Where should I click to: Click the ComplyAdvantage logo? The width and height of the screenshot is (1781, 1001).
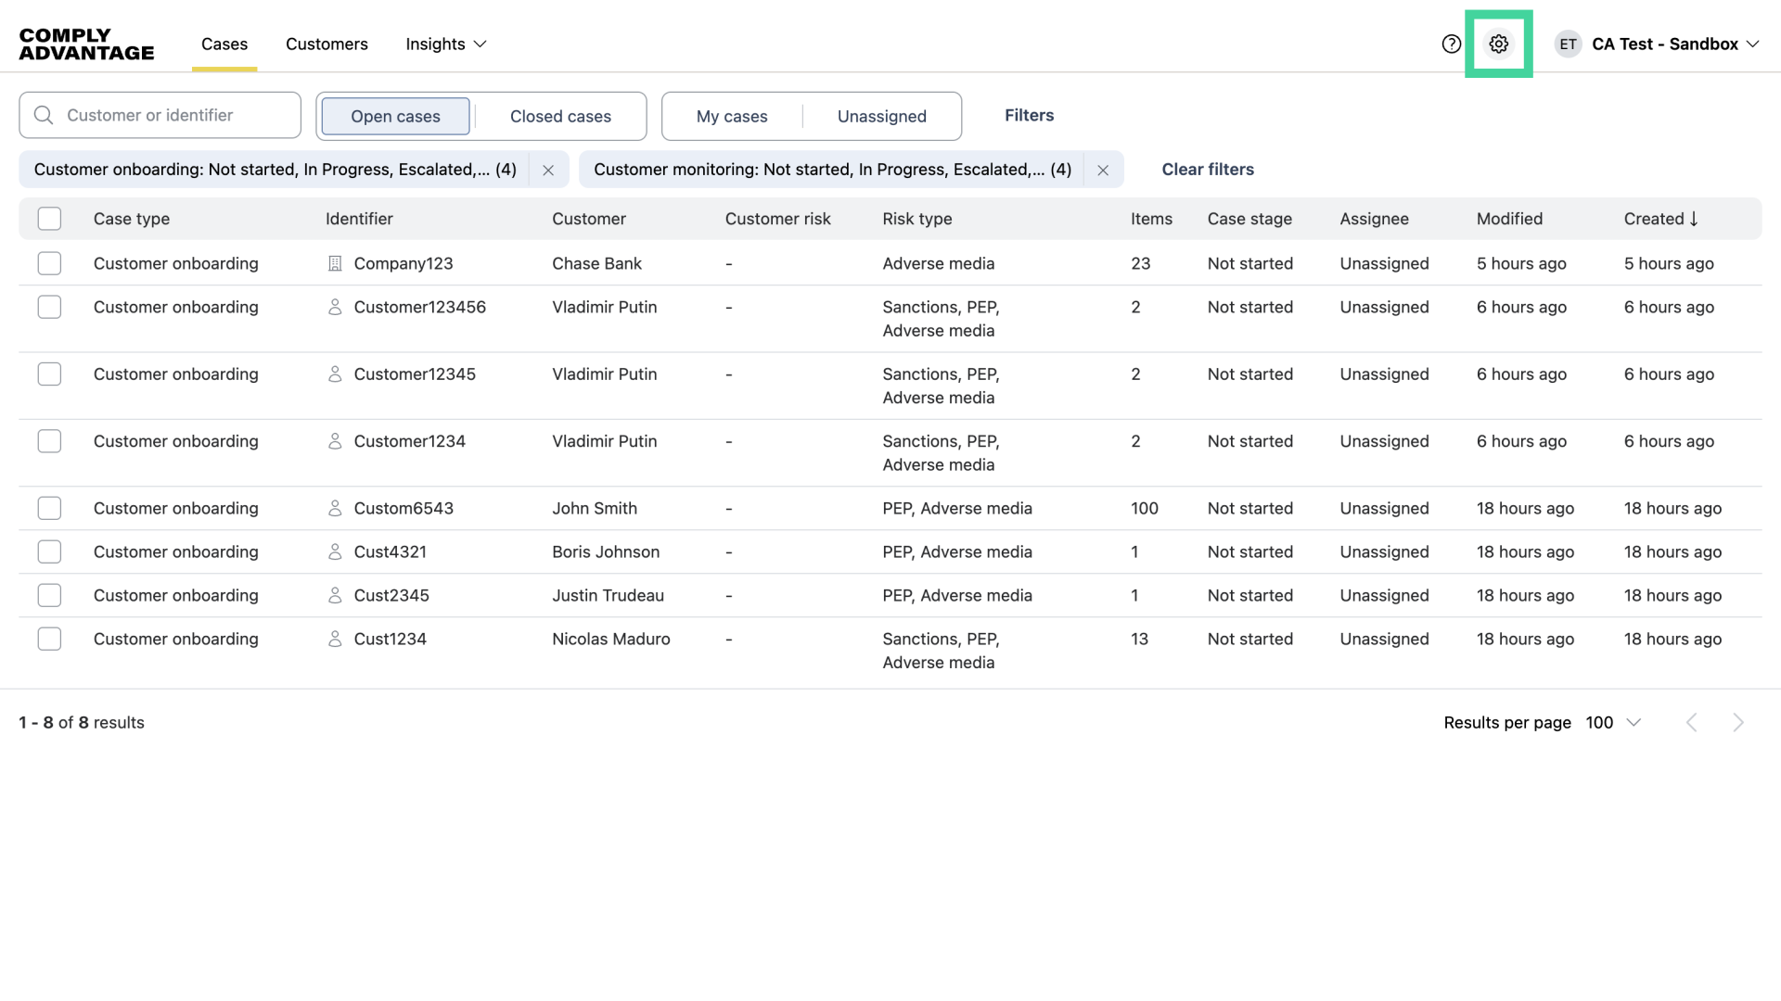click(86, 44)
